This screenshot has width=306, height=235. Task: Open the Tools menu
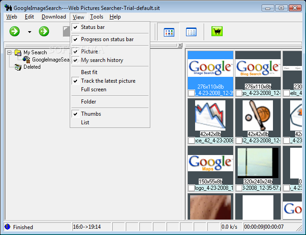click(96, 17)
